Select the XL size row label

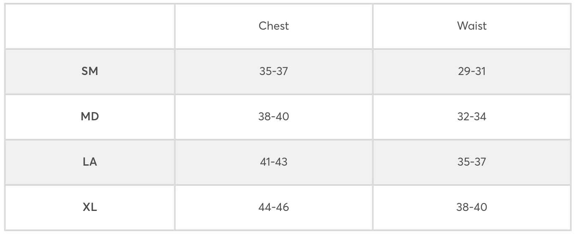(x=90, y=207)
